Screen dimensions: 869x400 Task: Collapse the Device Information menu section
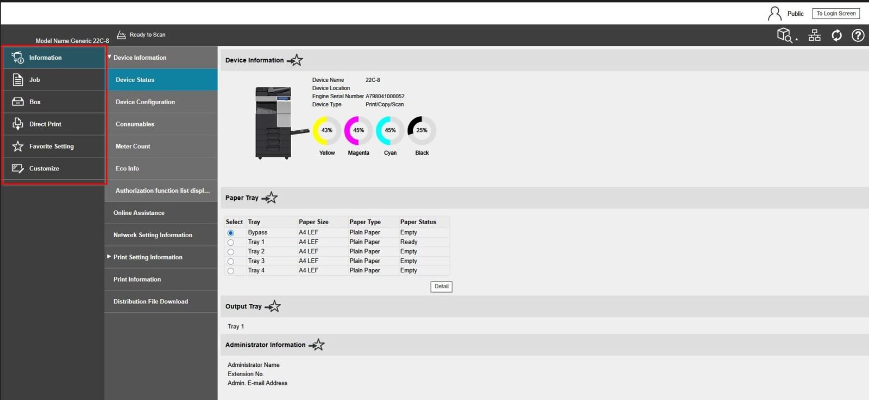pos(110,57)
